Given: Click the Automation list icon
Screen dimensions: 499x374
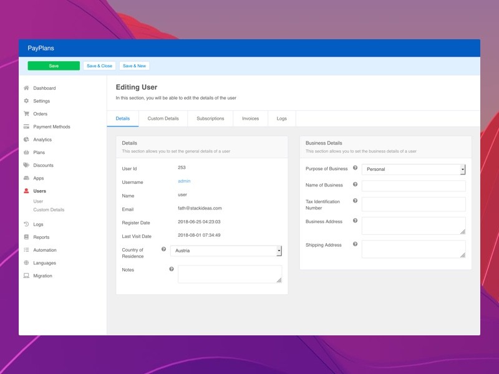Looking at the screenshot, I should click(x=26, y=250).
